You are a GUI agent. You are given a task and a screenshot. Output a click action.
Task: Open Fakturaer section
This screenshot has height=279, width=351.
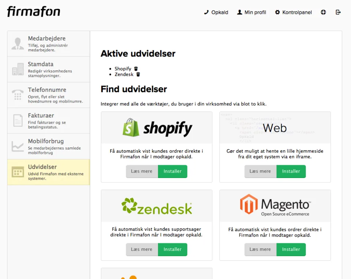[x=49, y=121]
